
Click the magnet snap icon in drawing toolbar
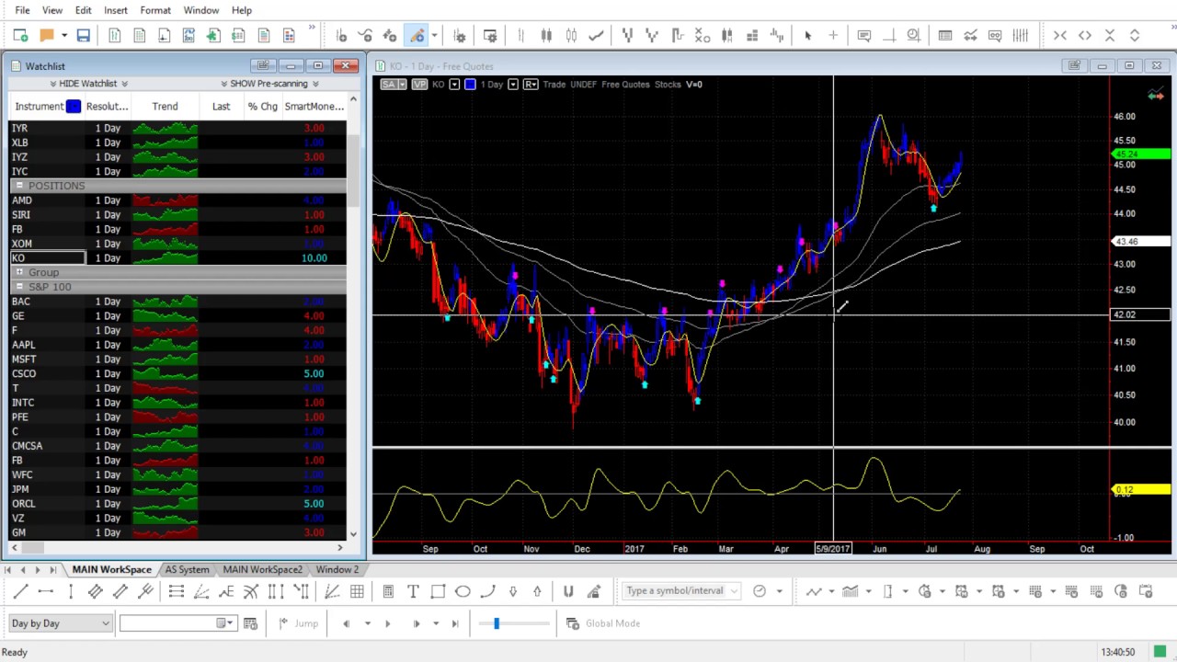tap(568, 591)
